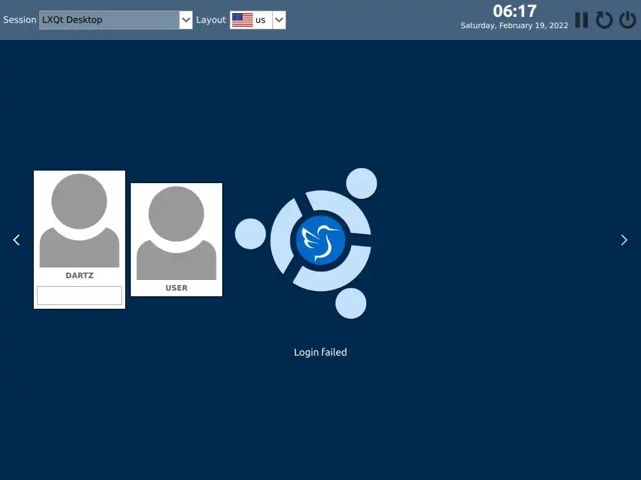This screenshot has width=641, height=480.
Task: Click the power off icon
Action: pyautogui.click(x=627, y=19)
